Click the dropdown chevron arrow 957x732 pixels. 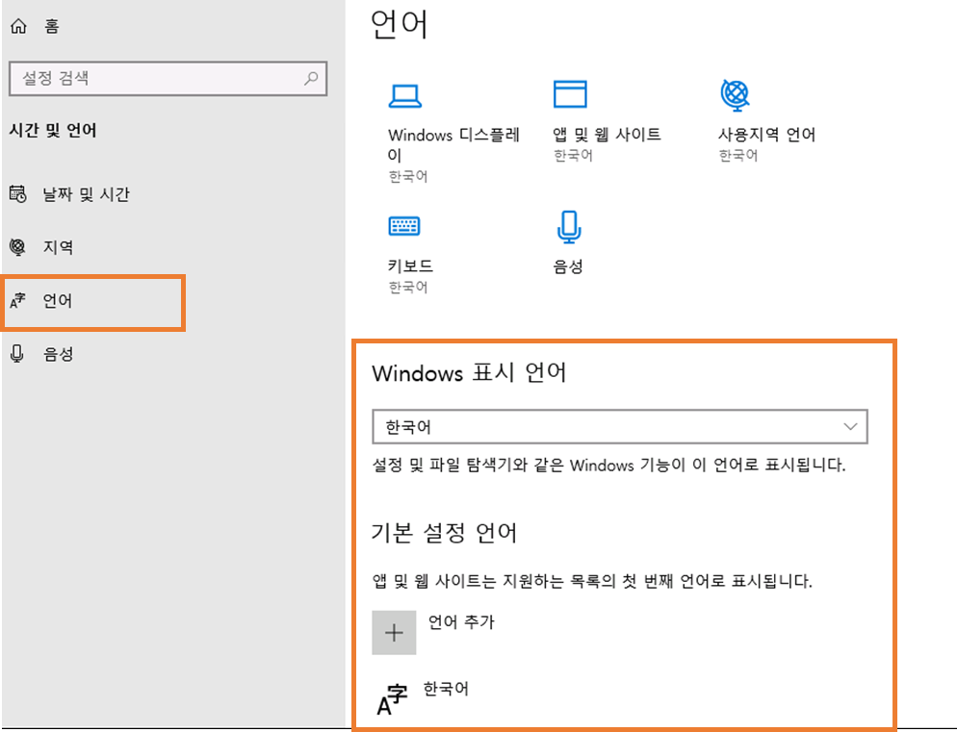click(850, 426)
